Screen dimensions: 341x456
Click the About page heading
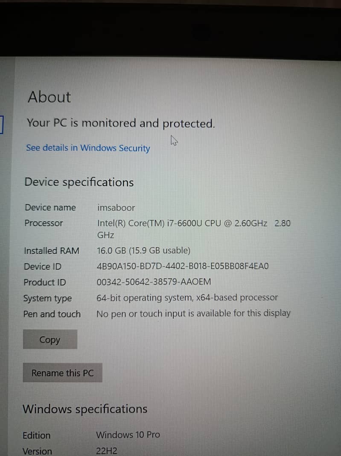(x=49, y=97)
